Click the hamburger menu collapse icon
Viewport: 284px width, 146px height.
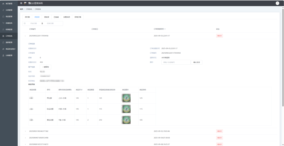click(x=21, y=3)
